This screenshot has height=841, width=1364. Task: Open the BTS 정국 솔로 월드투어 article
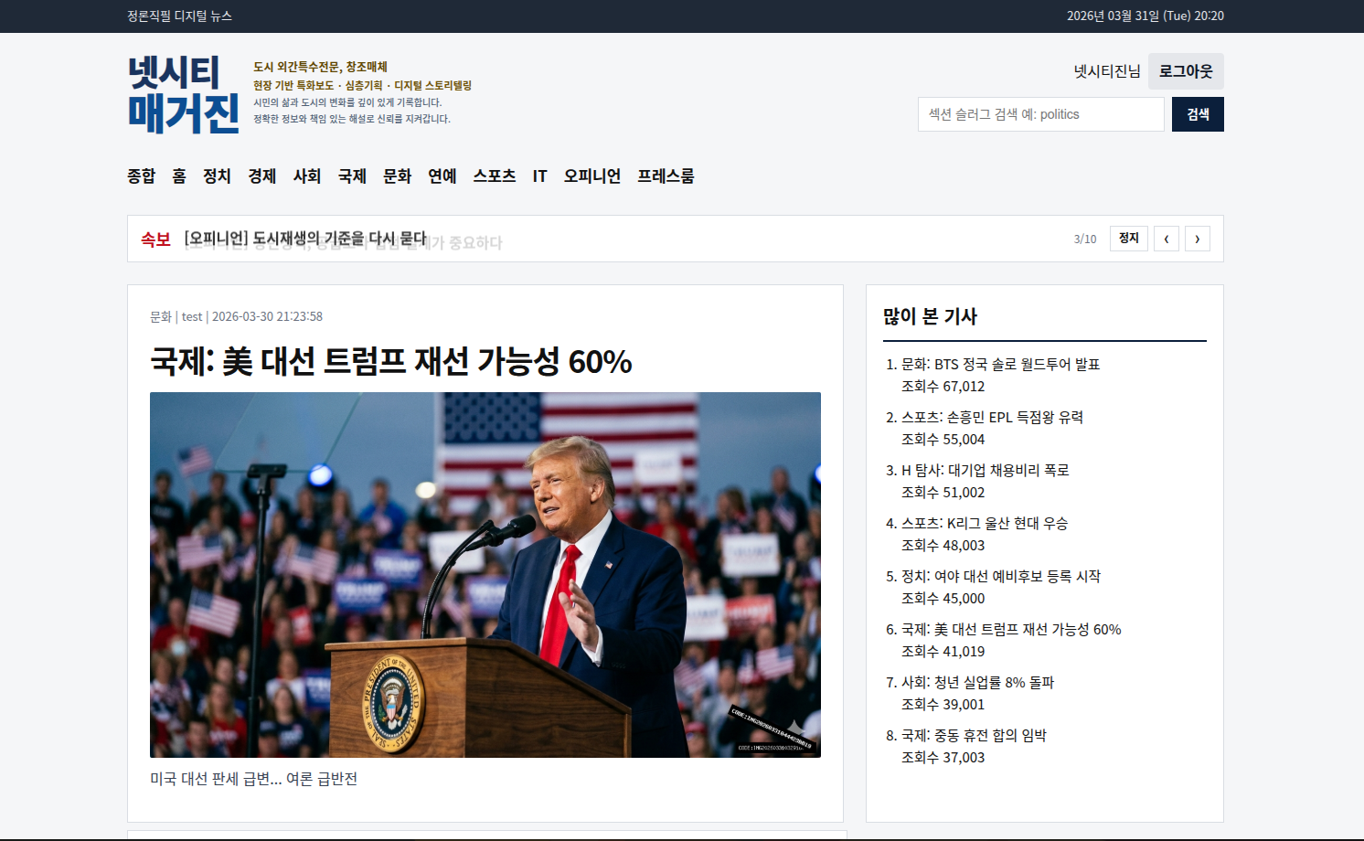click(x=1000, y=364)
